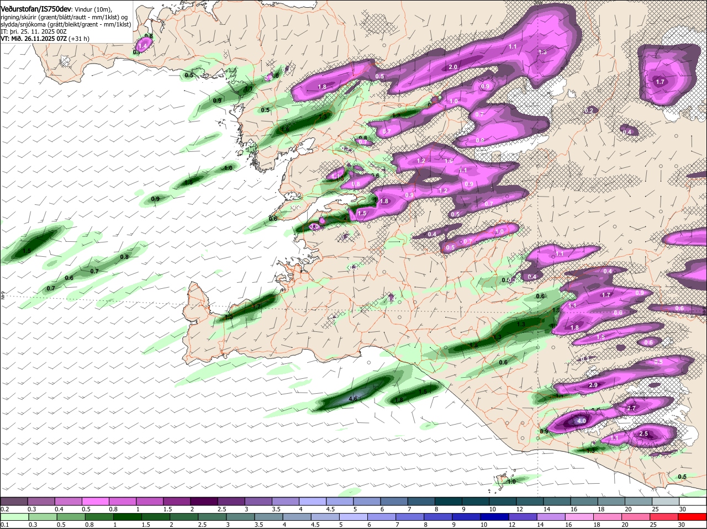Click the 'VT: Mið. 26.11.2025 07Z (+31 h)' line
This screenshot has height=529, width=707.
click(x=45, y=39)
